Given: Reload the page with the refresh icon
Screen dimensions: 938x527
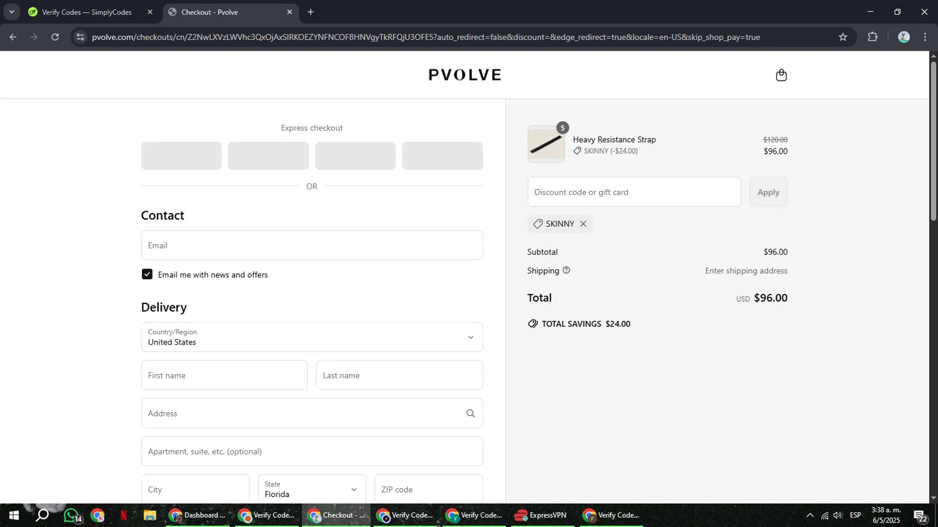Looking at the screenshot, I should pyautogui.click(x=55, y=37).
